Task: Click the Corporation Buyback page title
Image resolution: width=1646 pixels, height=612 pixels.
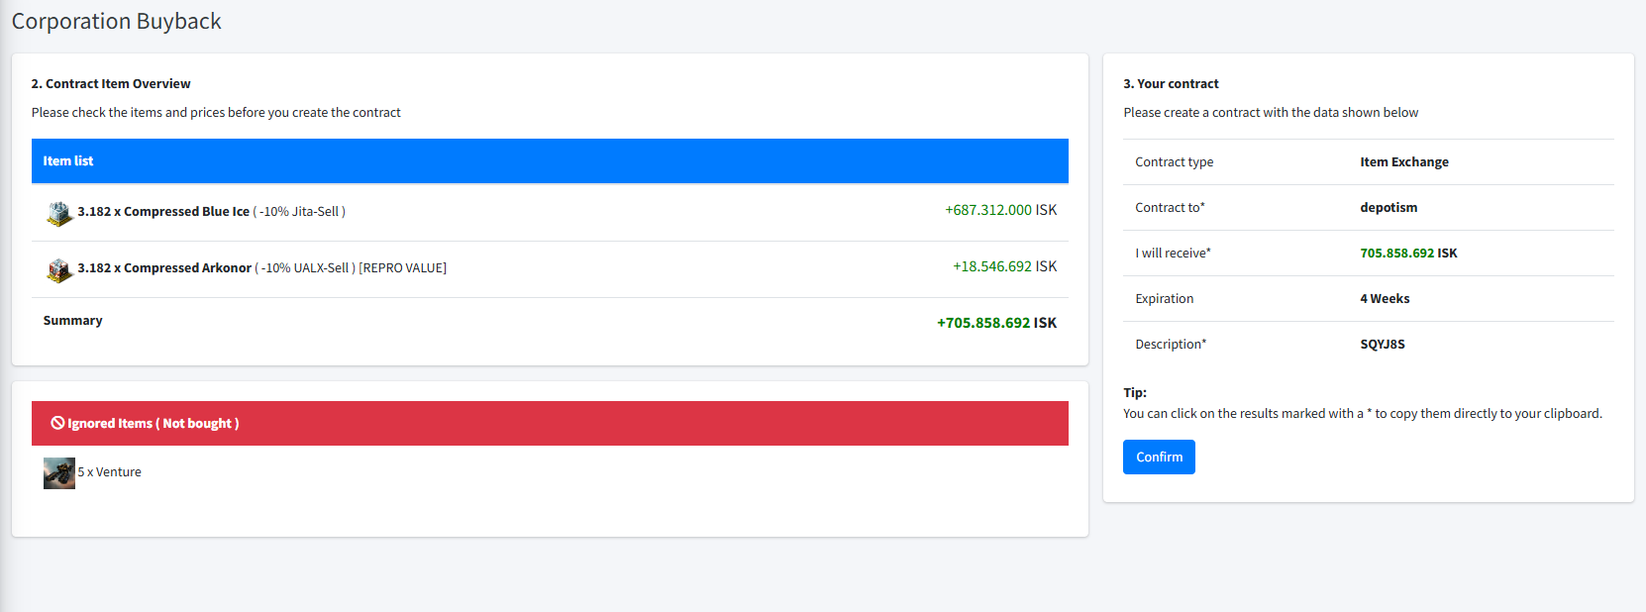Action: coord(116,22)
